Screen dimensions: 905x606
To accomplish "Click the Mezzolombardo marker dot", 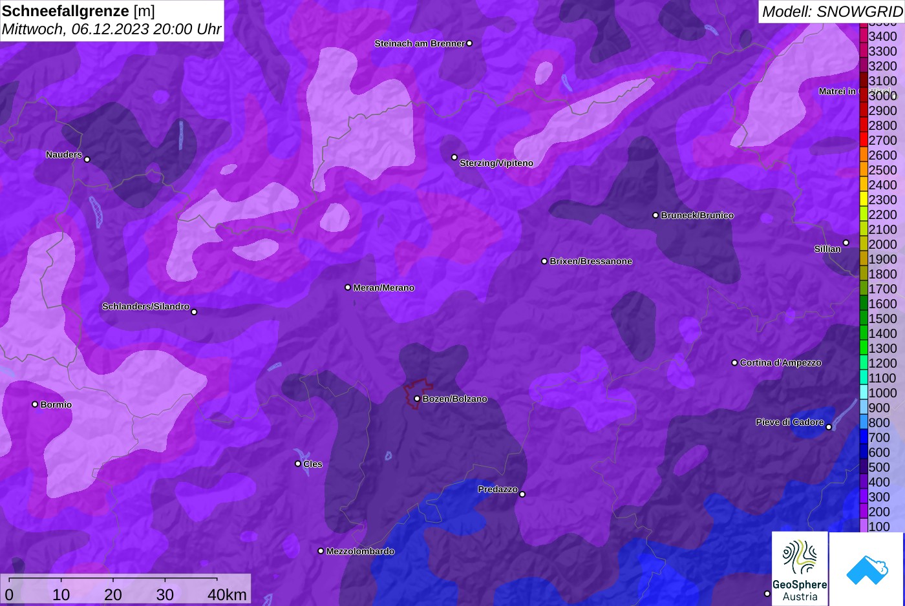I will pos(321,551).
